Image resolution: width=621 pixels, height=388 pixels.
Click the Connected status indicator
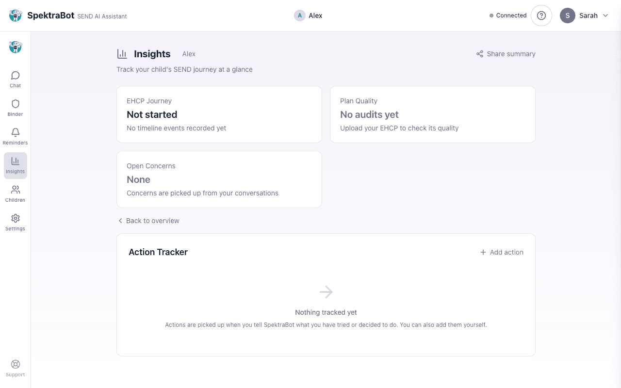point(507,15)
